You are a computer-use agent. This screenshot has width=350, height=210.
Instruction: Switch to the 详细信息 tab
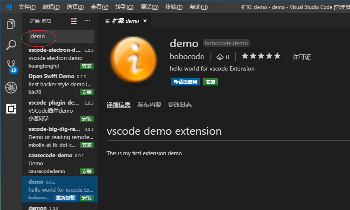point(119,105)
